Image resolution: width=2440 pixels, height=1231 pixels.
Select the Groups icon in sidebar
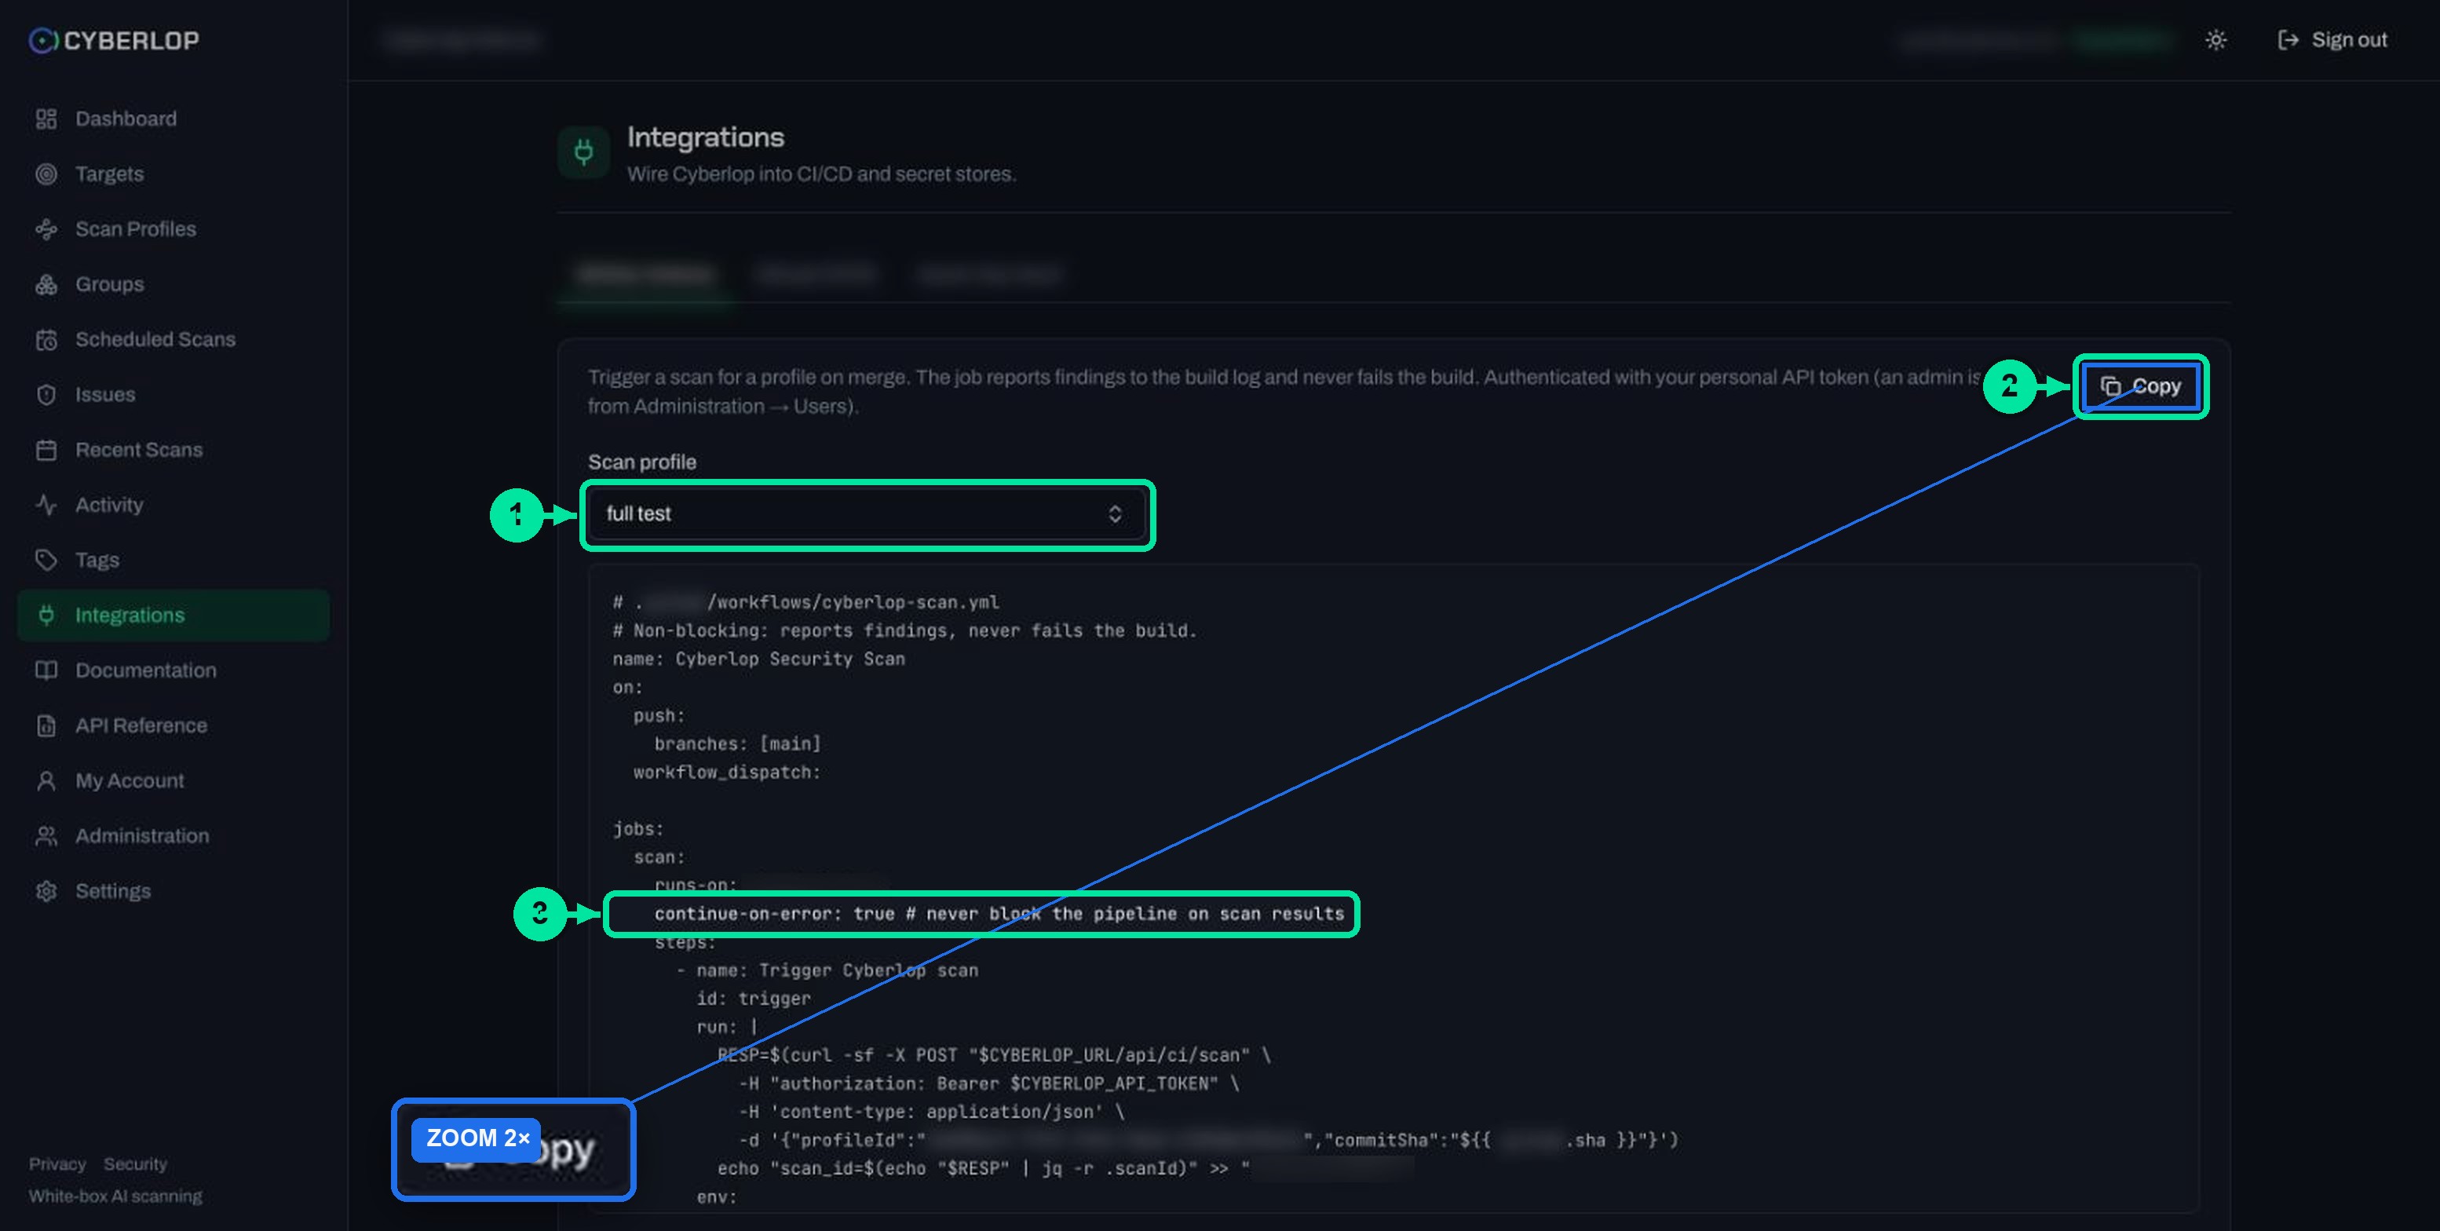pos(46,284)
